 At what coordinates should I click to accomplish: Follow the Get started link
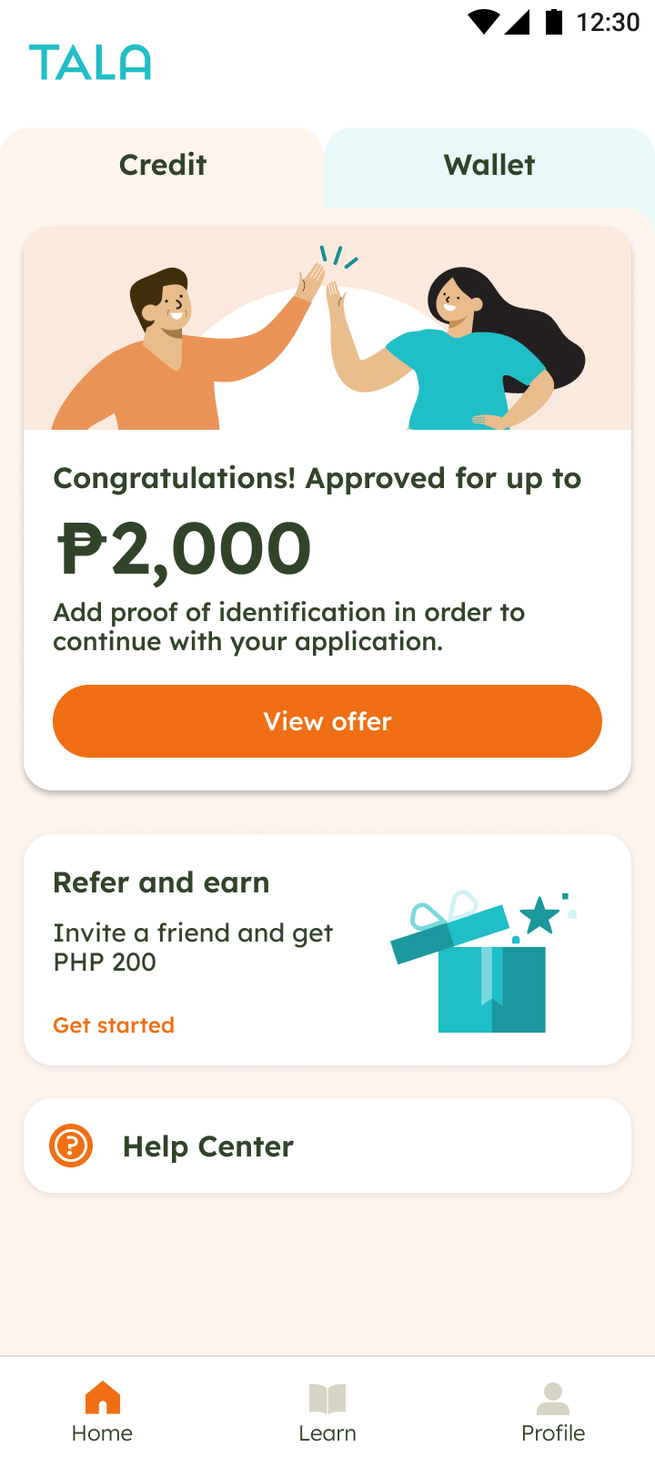(x=114, y=1025)
